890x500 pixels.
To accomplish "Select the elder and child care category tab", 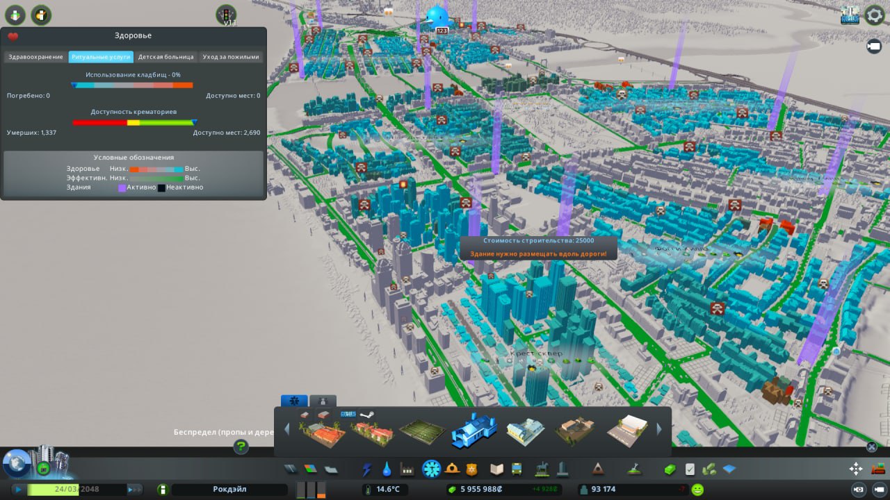I will click(323, 401).
